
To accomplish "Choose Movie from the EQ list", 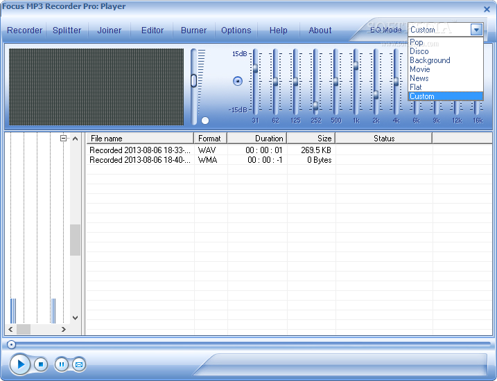I will tap(445, 69).
